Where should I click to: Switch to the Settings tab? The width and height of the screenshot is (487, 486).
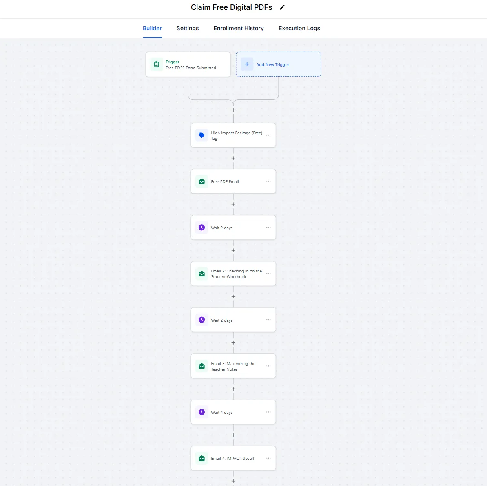coord(188,28)
